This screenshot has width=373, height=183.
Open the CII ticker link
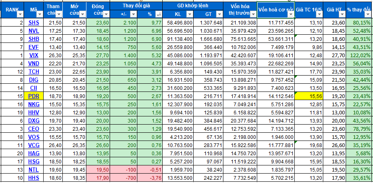pyautogui.click(x=33, y=88)
